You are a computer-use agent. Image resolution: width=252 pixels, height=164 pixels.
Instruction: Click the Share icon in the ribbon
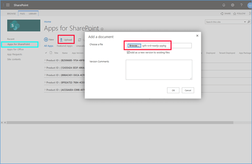[222, 13]
